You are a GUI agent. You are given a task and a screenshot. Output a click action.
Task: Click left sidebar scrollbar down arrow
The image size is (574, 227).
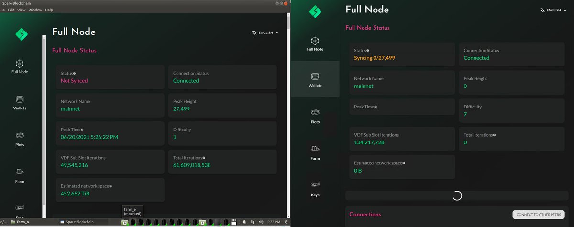coord(44,216)
